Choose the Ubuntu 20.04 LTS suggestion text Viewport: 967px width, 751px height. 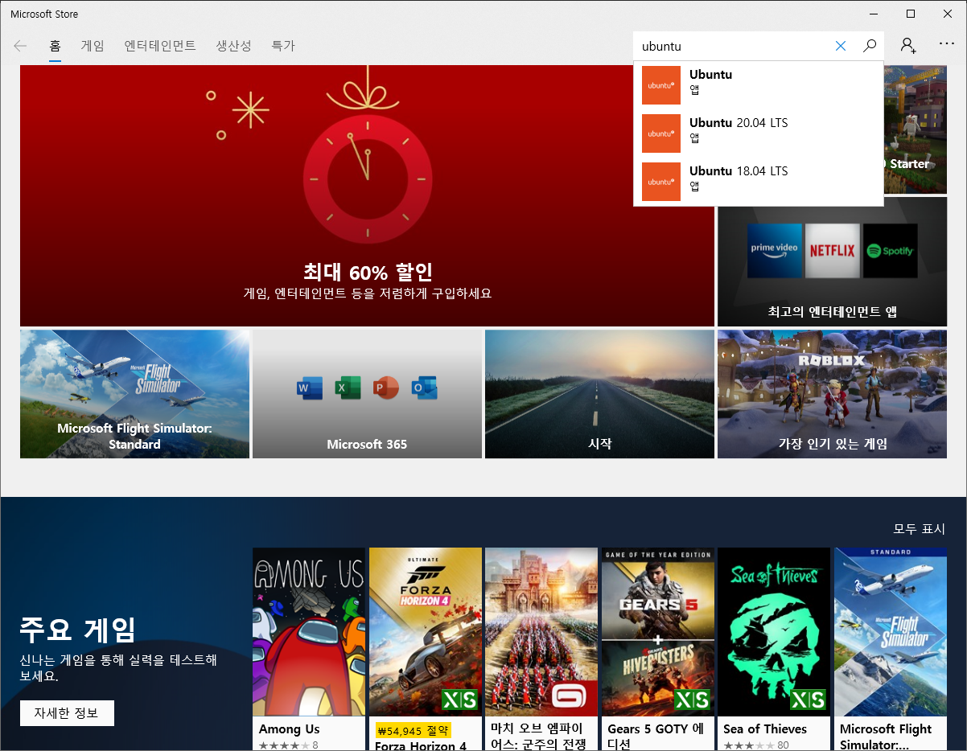[x=739, y=123]
